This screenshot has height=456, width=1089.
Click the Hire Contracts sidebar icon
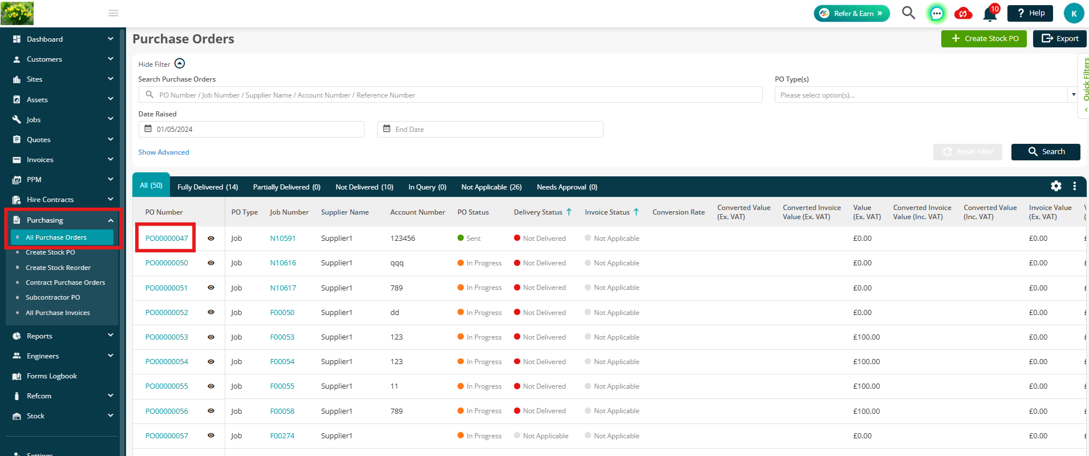17,200
